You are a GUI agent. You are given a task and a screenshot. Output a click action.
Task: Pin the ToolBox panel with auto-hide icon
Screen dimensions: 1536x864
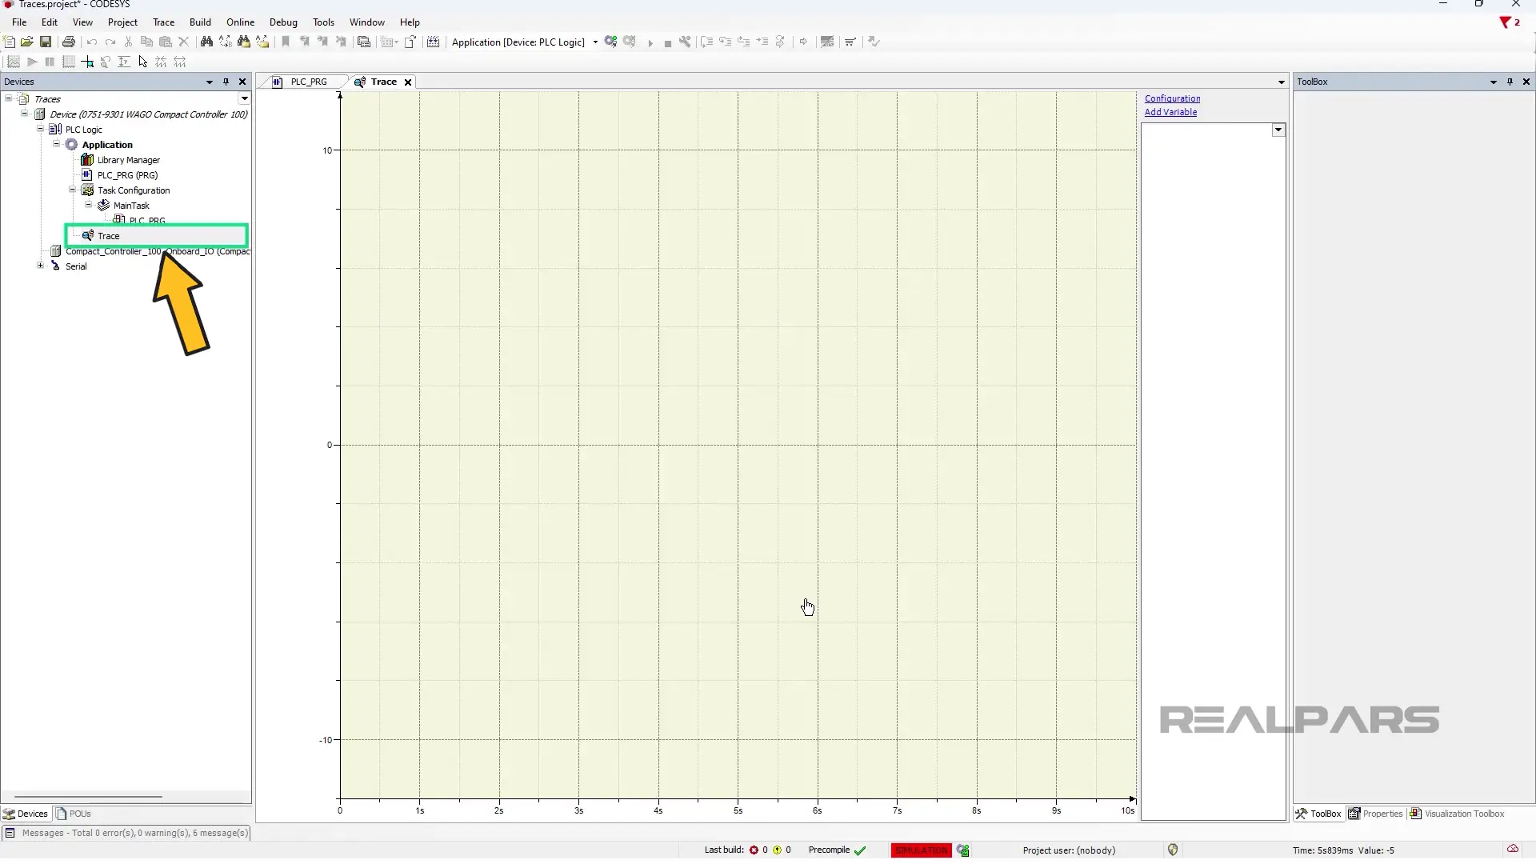click(x=1510, y=82)
